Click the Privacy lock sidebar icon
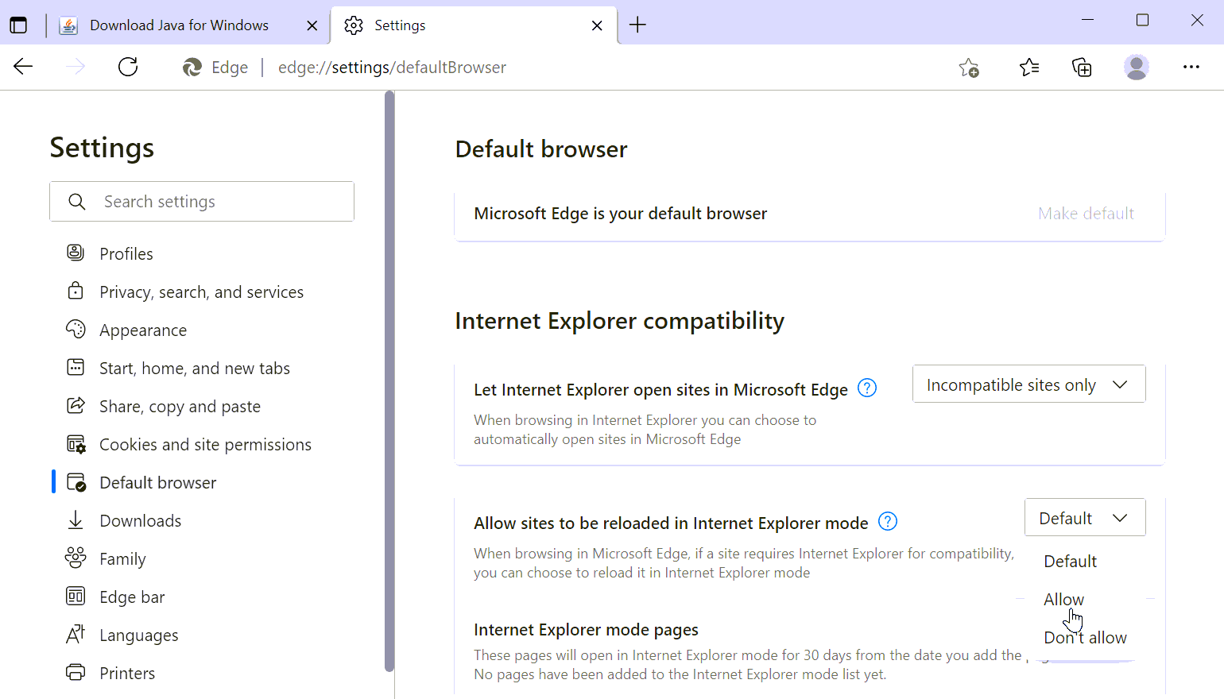 tap(76, 291)
